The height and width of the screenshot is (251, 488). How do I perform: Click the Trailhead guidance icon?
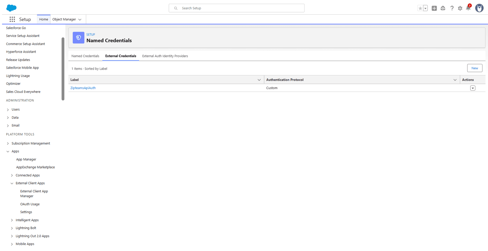click(443, 8)
